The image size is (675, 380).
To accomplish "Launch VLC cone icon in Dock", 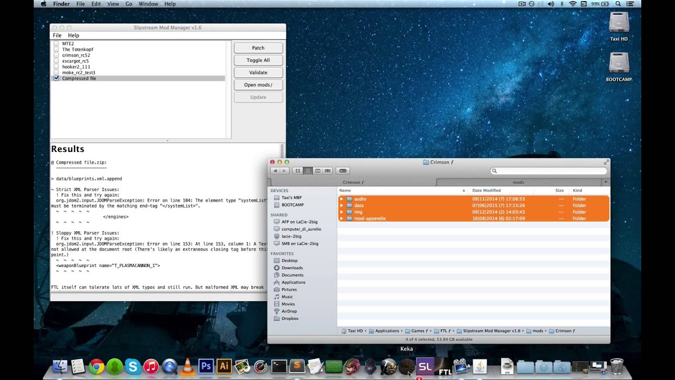I will (x=188, y=366).
